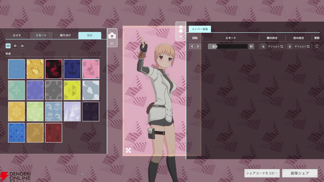Switch eye direction デフォルト option

pyautogui.click(x=302, y=47)
